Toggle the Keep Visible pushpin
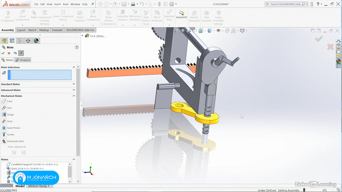This screenshot has height=192, width=342. click(x=21, y=53)
